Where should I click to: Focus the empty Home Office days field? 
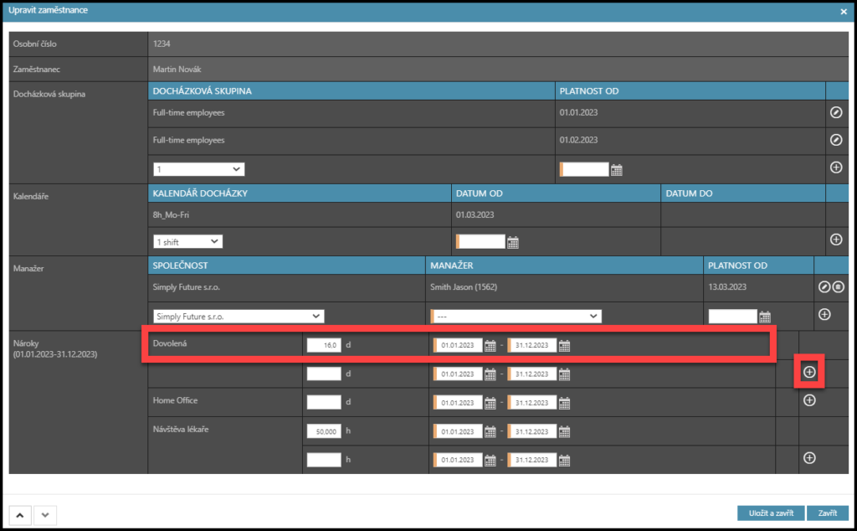coord(324,402)
